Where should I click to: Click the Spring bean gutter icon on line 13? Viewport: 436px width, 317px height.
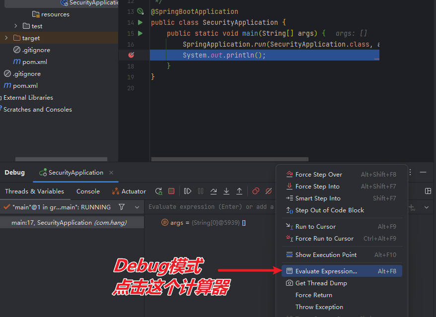coord(141,11)
